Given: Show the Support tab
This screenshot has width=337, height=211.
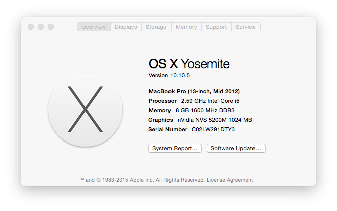Looking at the screenshot, I should tap(216, 27).
